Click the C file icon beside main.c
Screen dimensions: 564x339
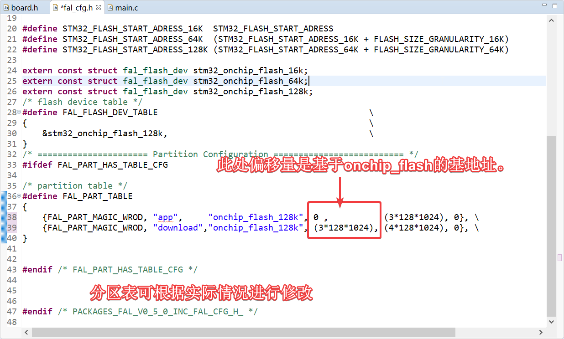pyautogui.click(x=110, y=7)
